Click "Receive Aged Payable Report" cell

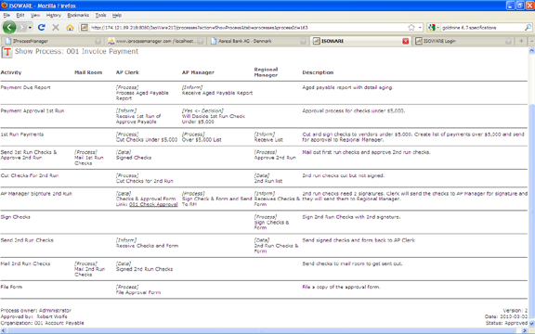(x=217, y=93)
